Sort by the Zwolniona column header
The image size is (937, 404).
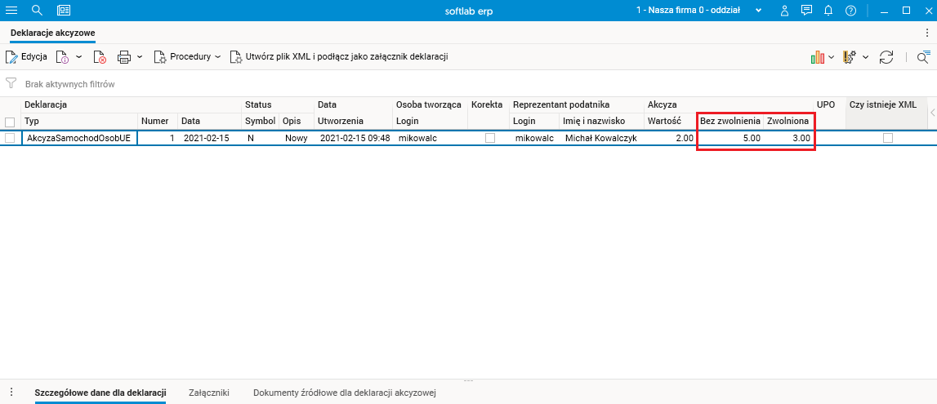(x=789, y=121)
